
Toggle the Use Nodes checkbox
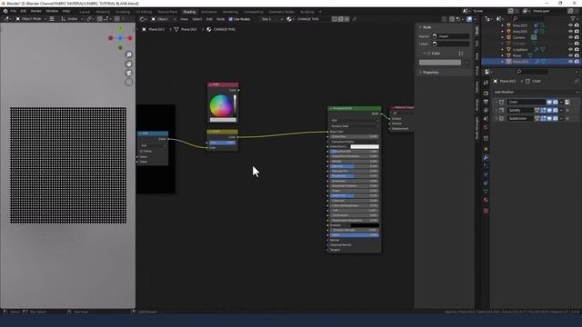[230, 19]
